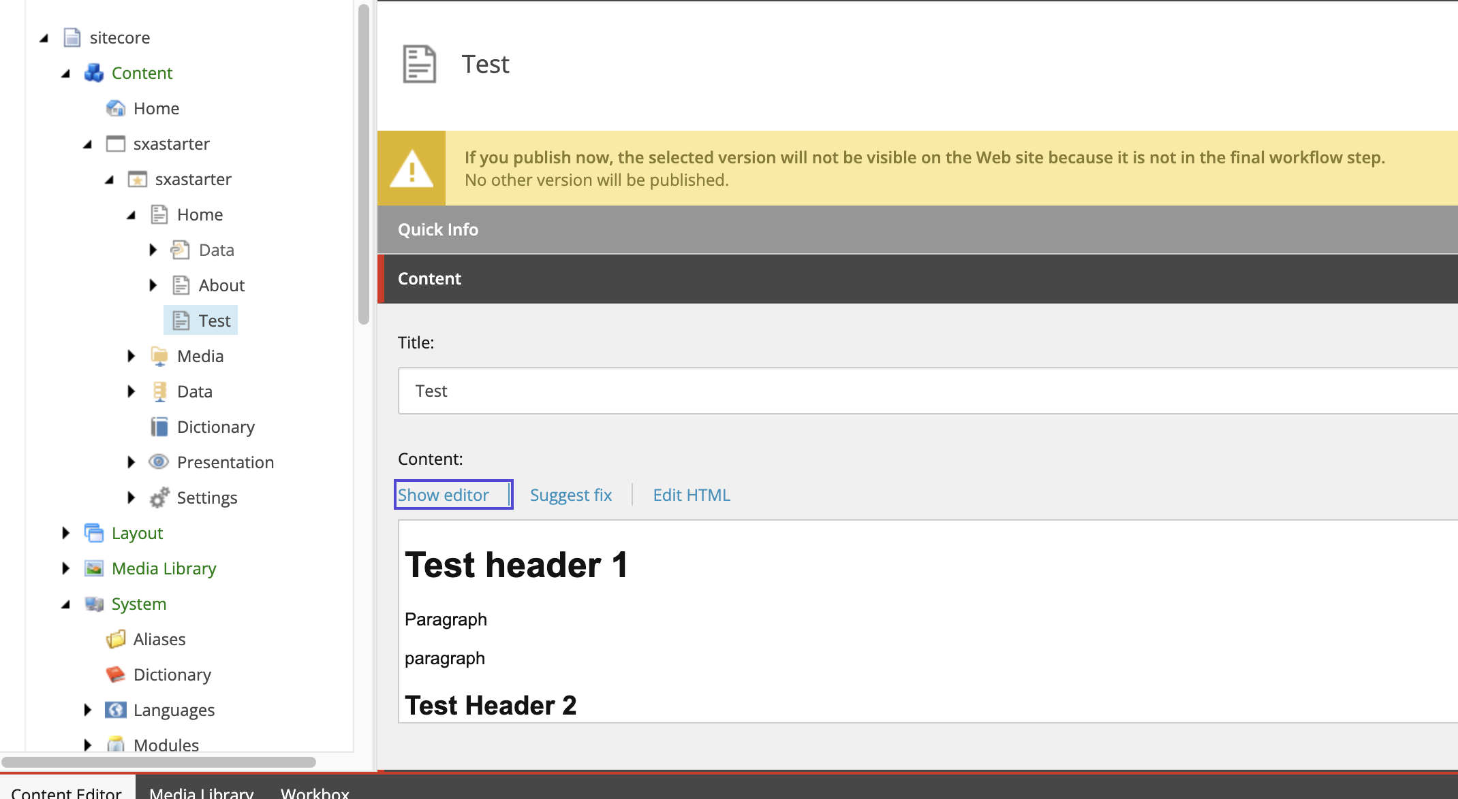Click the Content Editor tab at bottom

(x=68, y=791)
